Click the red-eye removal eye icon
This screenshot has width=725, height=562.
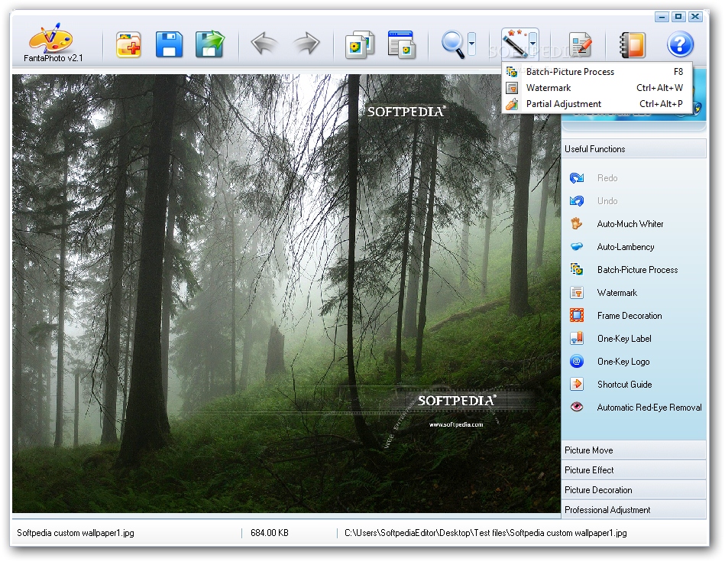pyautogui.click(x=577, y=407)
